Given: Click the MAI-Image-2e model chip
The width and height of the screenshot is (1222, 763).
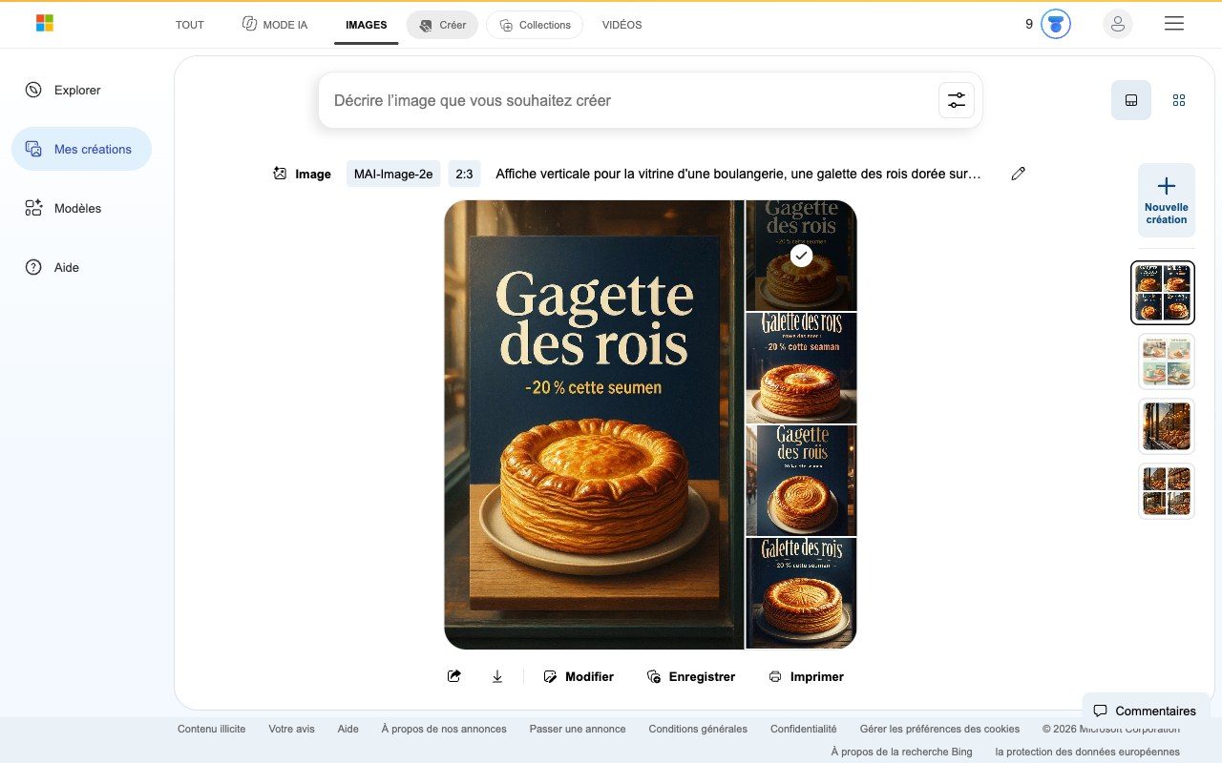Looking at the screenshot, I should [x=393, y=174].
